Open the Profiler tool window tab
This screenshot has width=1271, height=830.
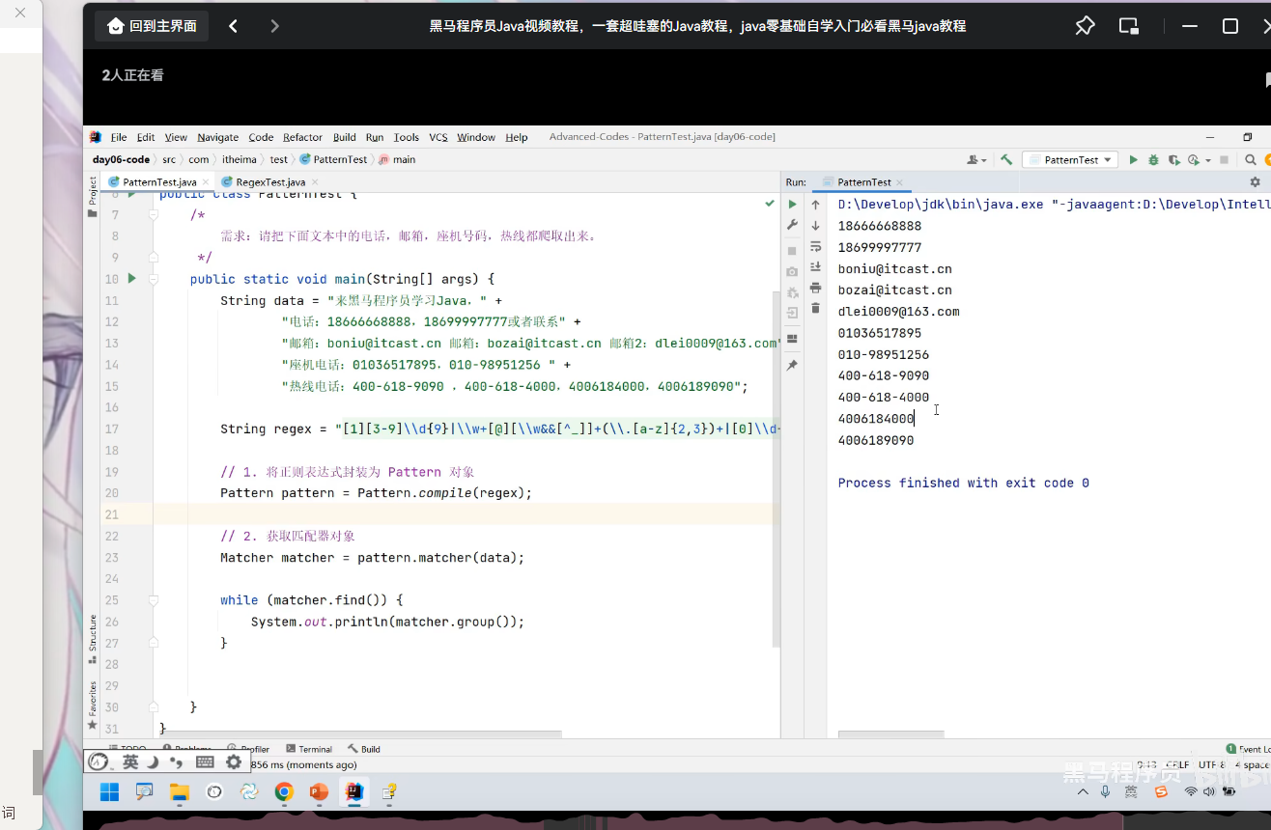point(248,749)
